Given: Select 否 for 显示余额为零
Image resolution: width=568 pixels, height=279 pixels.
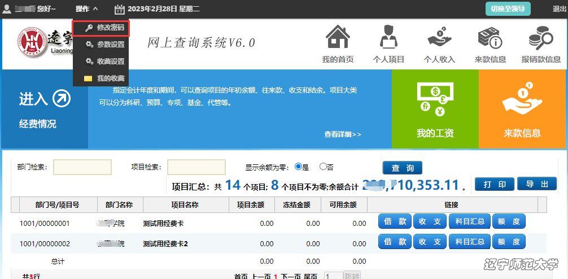Looking at the screenshot, I should (323, 167).
